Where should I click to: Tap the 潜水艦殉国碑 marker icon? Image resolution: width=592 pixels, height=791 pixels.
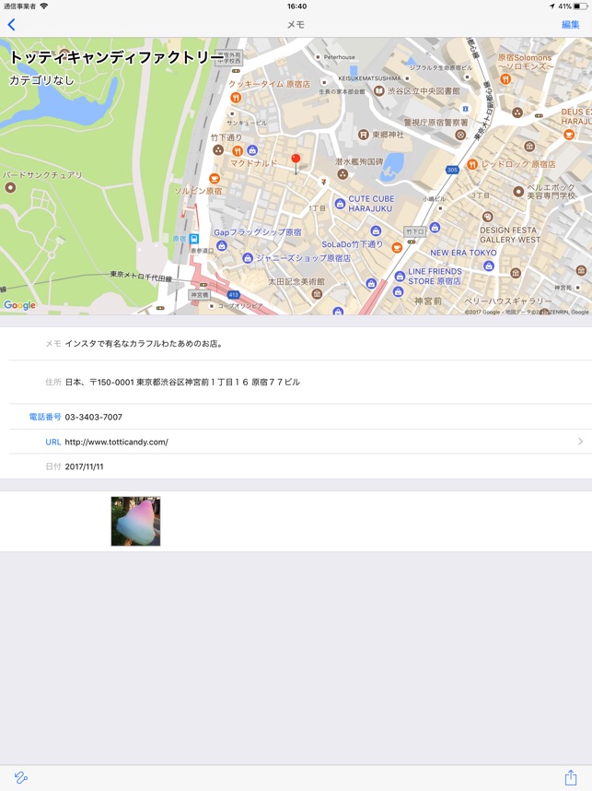342,174
